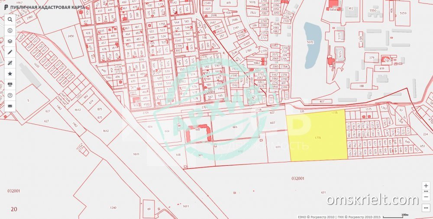Zoom out with the minus button
Viewport: 433px width, 219px height.
426,197
